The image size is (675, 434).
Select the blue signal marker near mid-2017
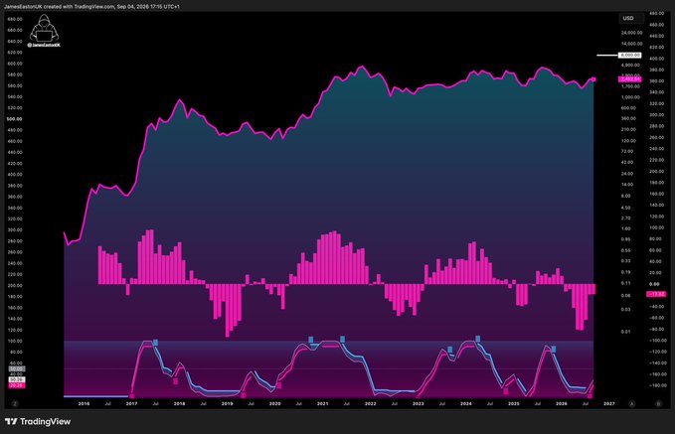coord(155,343)
